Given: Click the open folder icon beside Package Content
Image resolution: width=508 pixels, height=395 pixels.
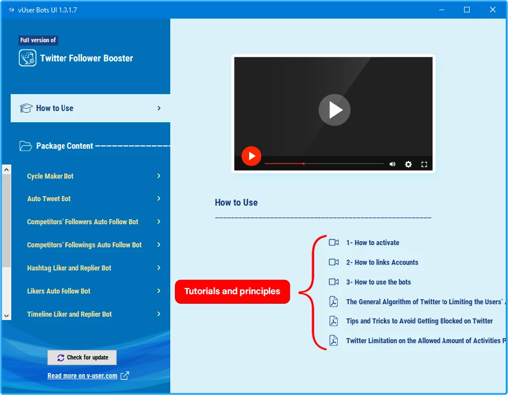Looking at the screenshot, I should click(x=25, y=146).
